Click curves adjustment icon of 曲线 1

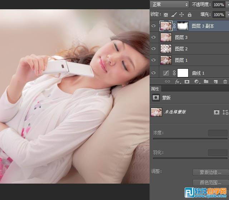166,73
